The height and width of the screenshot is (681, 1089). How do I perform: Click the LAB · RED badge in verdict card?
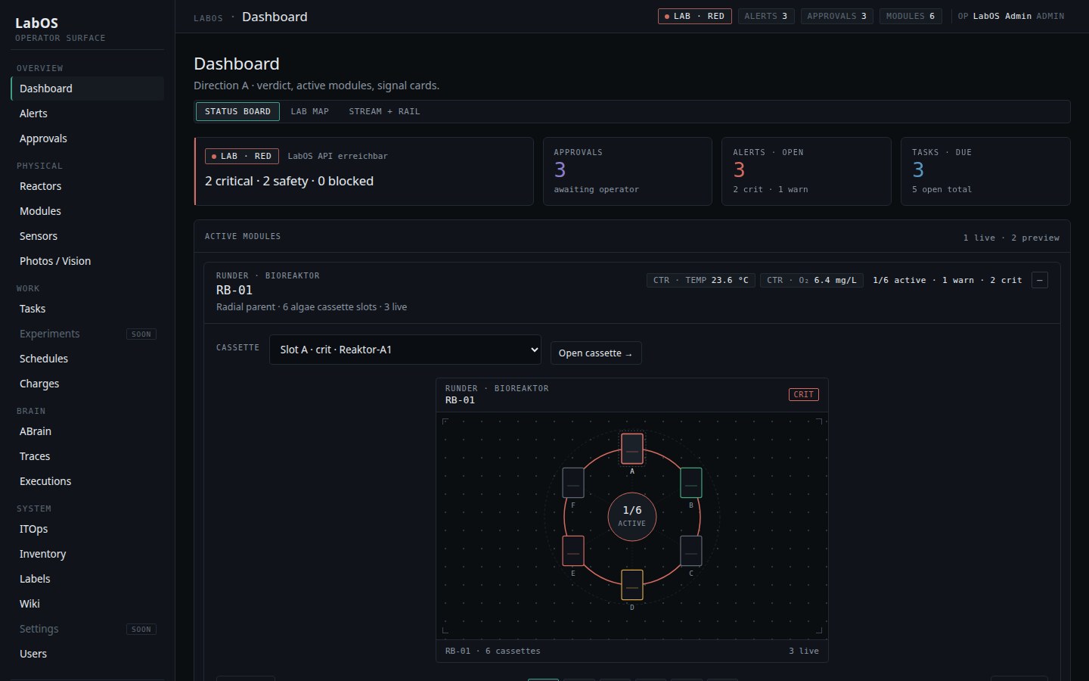pos(242,156)
